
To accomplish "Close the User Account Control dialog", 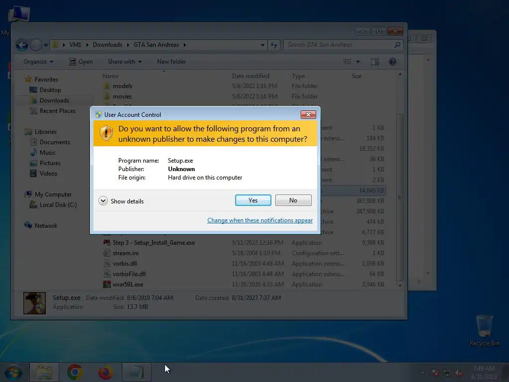I will pyautogui.click(x=308, y=114).
